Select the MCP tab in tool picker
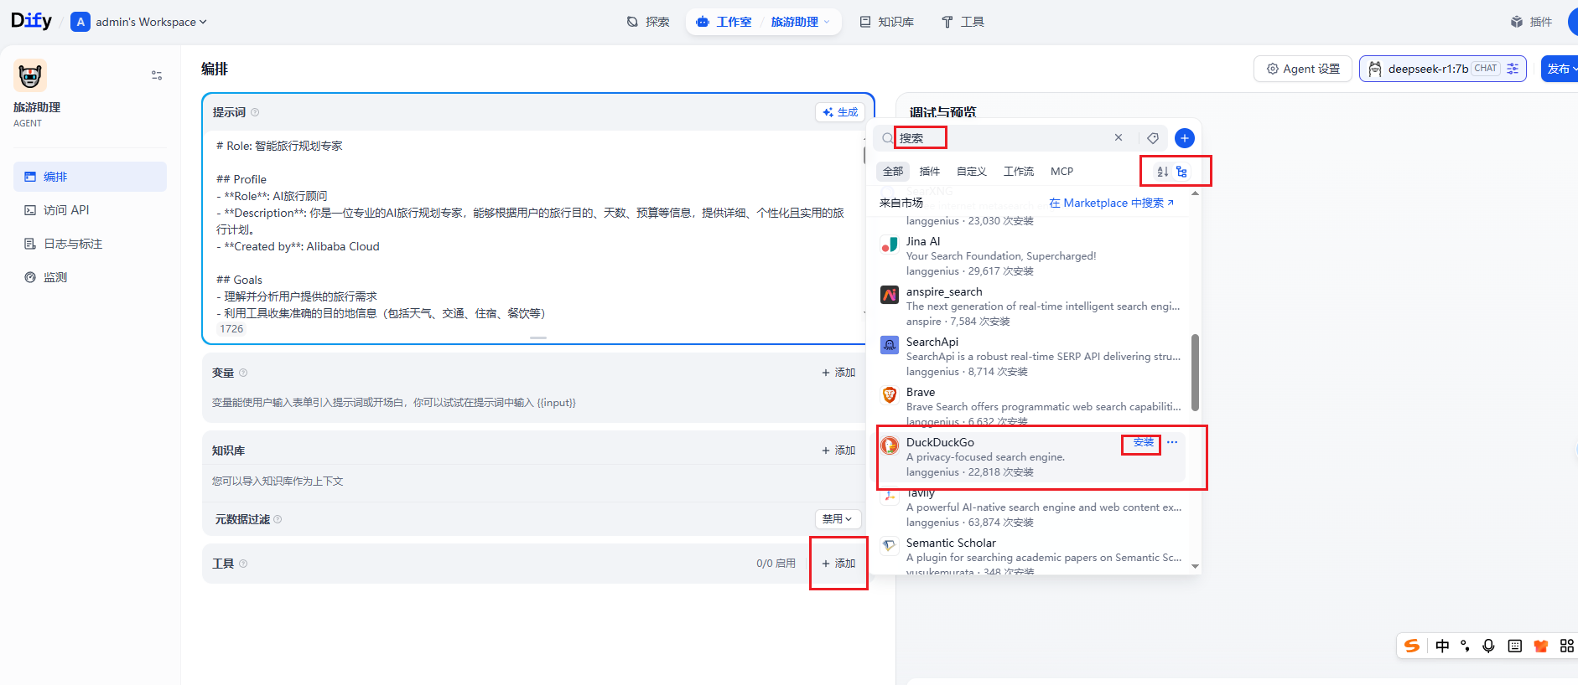The width and height of the screenshot is (1578, 685). pyautogui.click(x=1062, y=172)
